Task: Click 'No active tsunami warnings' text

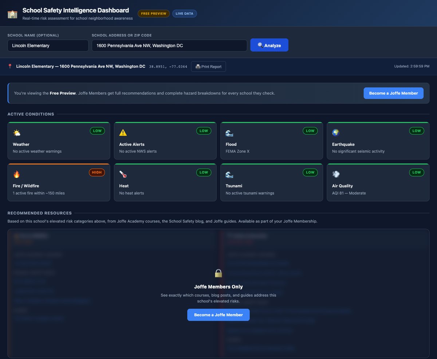Action: pos(250,193)
